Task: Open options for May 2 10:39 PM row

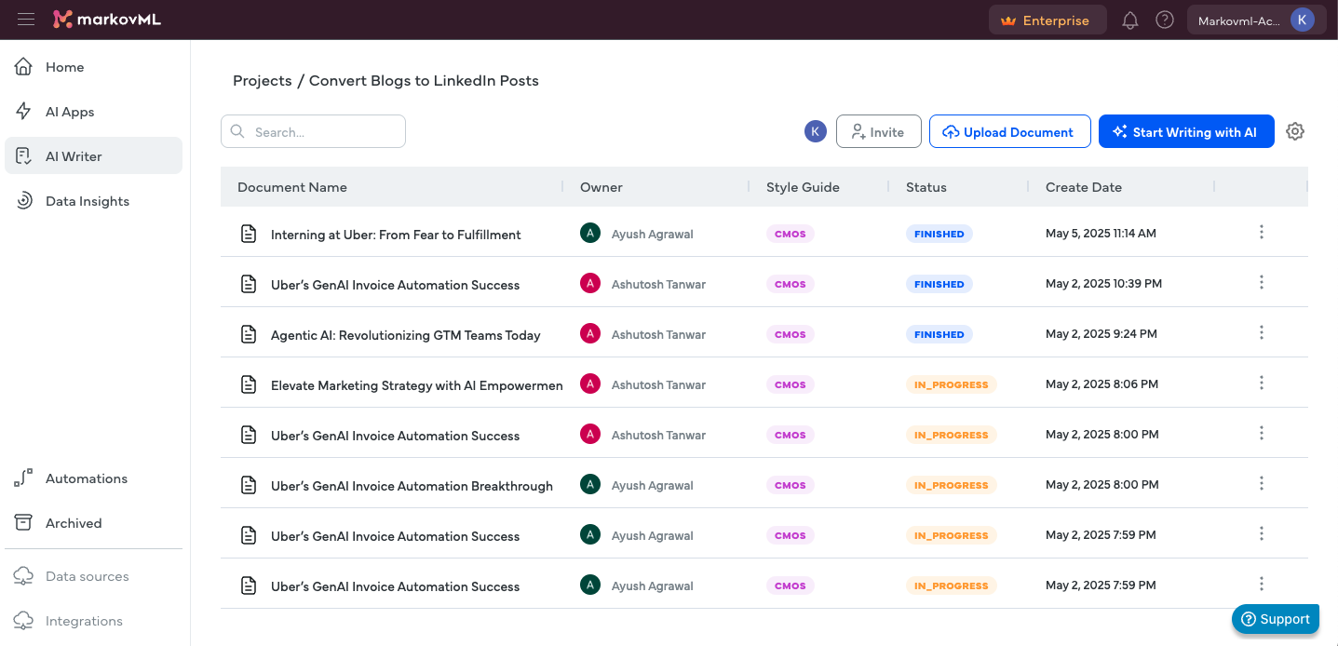Action: (x=1262, y=282)
